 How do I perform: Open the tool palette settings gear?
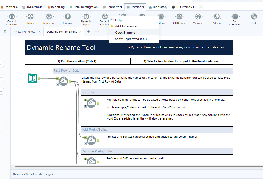pyautogui.click(x=201, y=7)
